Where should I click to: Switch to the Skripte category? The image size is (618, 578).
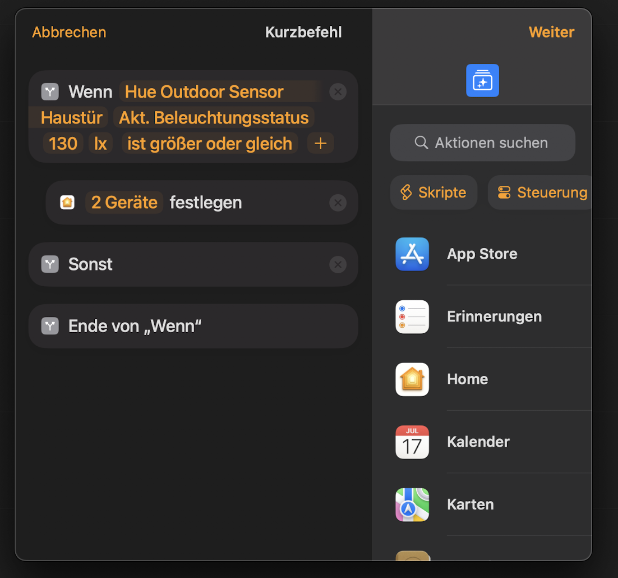click(433, 192)
